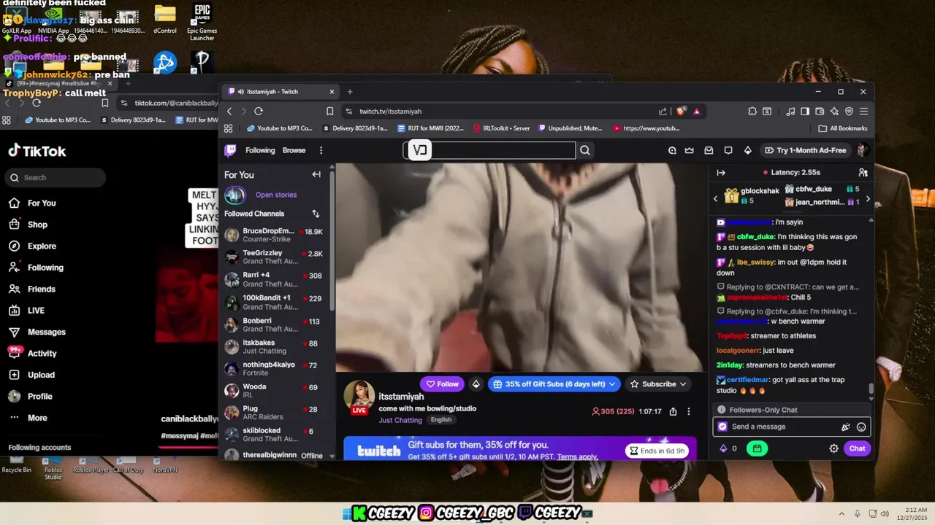Open TikTok LIVE menu item
The image size is (935, 525).
tap(36, 310)
